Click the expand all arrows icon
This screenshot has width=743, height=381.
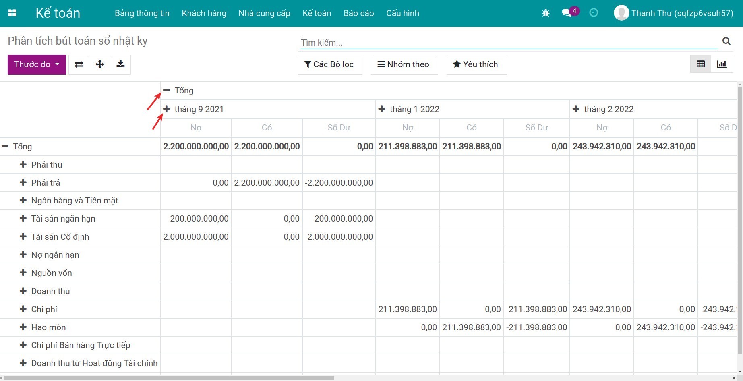pos(100,64)
